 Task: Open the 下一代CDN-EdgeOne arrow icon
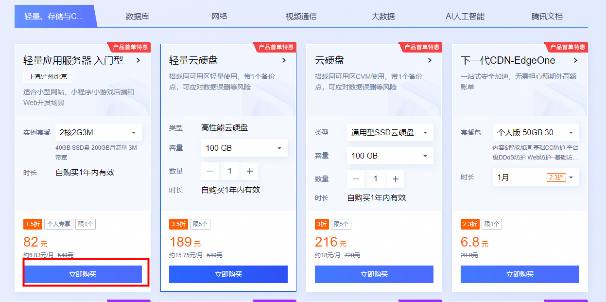(575, 60)
